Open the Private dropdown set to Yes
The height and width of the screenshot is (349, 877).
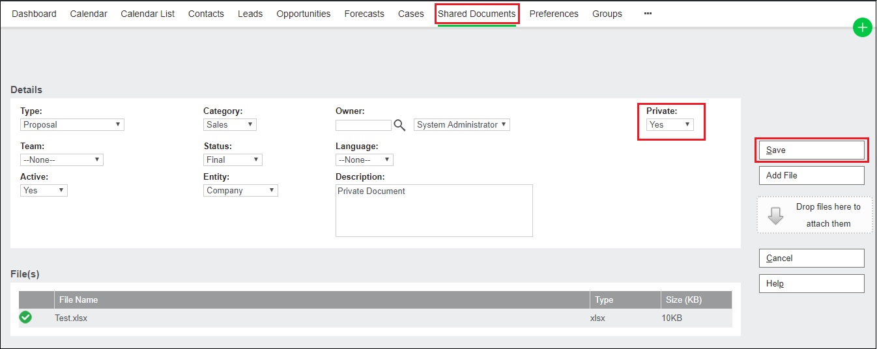(670, 124)
